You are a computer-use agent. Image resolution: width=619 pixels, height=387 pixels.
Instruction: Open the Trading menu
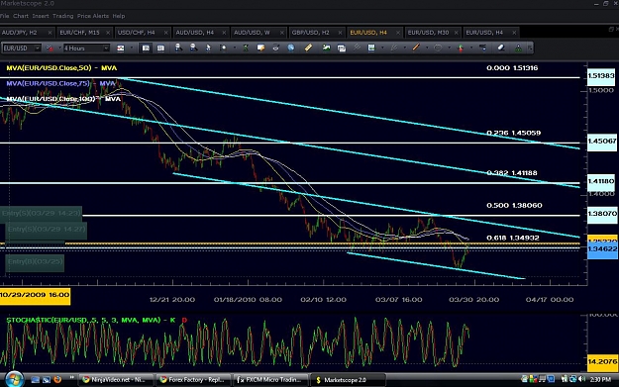tap(62, 16)
